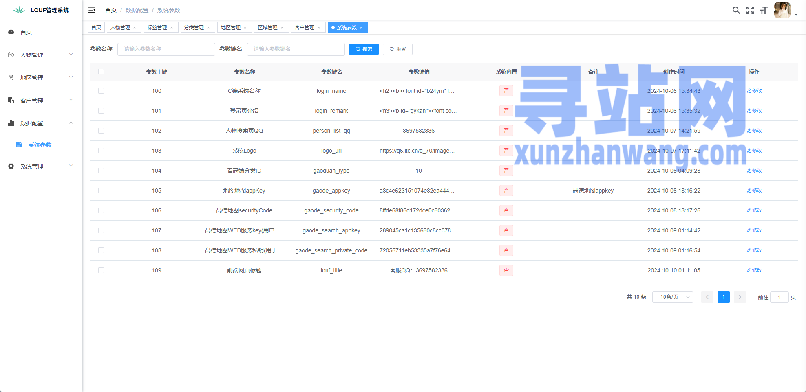Click the user avatar in header
Image resolution: width=806 pixels, height=392 pixels.
click(x=782, y=10)
